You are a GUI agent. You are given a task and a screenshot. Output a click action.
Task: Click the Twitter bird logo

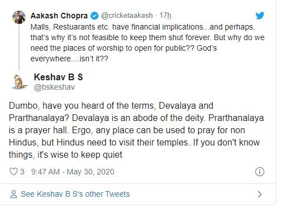tap(260, 16)
